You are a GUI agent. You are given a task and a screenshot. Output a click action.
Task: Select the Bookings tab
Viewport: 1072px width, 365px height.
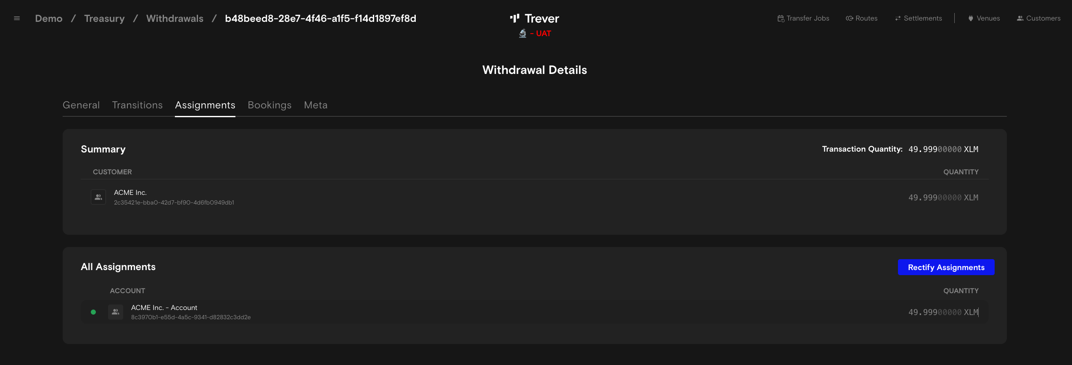269,105
